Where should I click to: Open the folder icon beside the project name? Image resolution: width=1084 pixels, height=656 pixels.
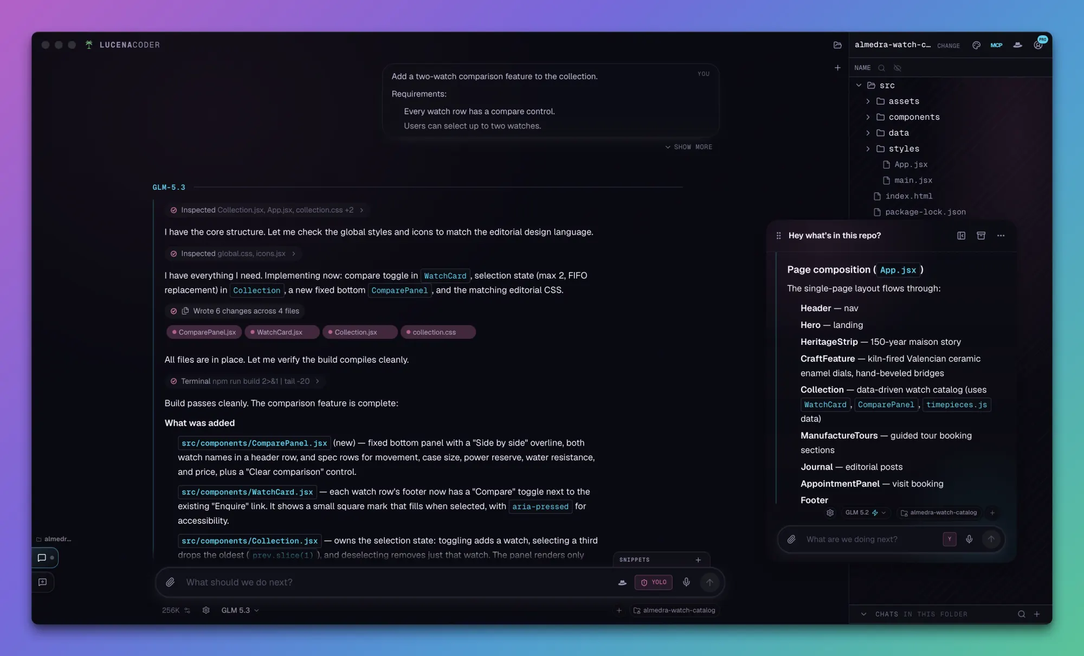837,45
